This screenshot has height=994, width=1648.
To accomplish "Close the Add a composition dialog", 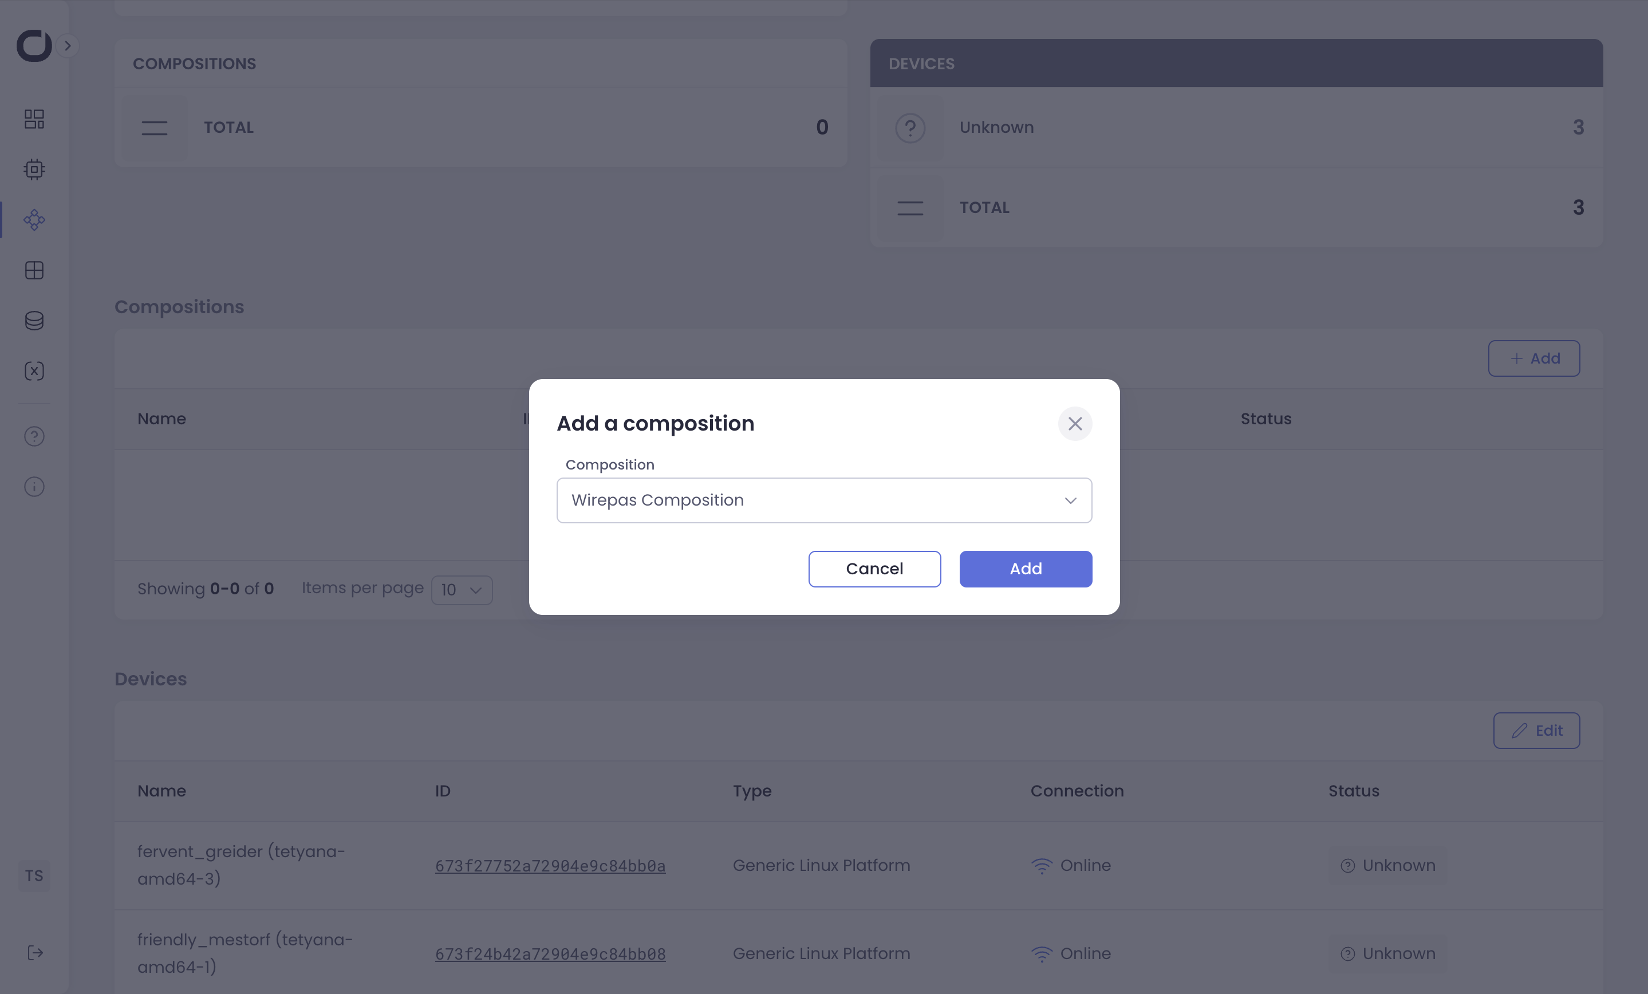I will [x=1075, y=424].
